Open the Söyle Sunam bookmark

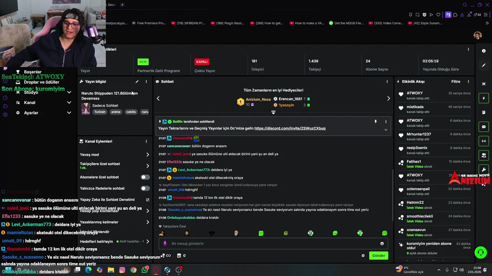pyautogui.click(x=425, y=23)
